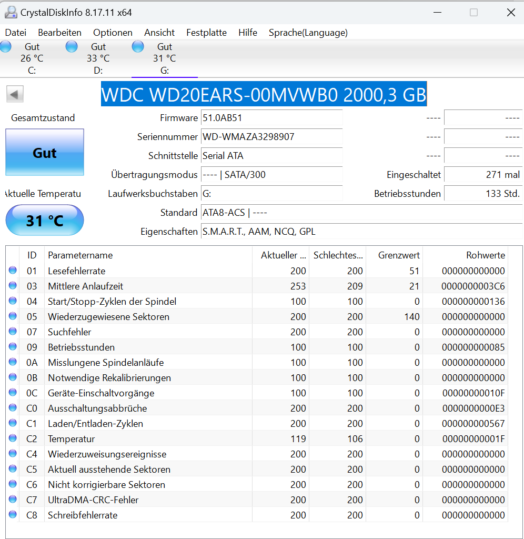Viewport: 524px width, 539px height.
Task: Click the Grenzwert column header
Action: click(395, 255)
